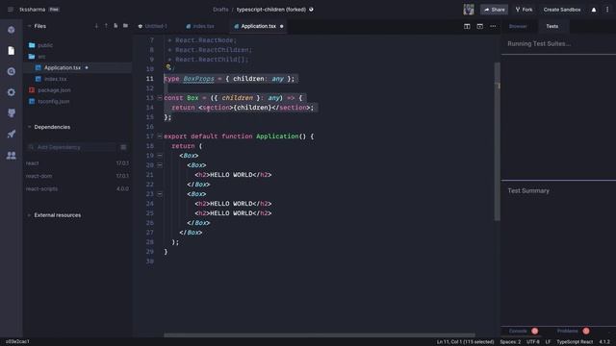Click TypeScript React language mode
Image resolution: width=616 pixels, height=346 pixels.
575,342
